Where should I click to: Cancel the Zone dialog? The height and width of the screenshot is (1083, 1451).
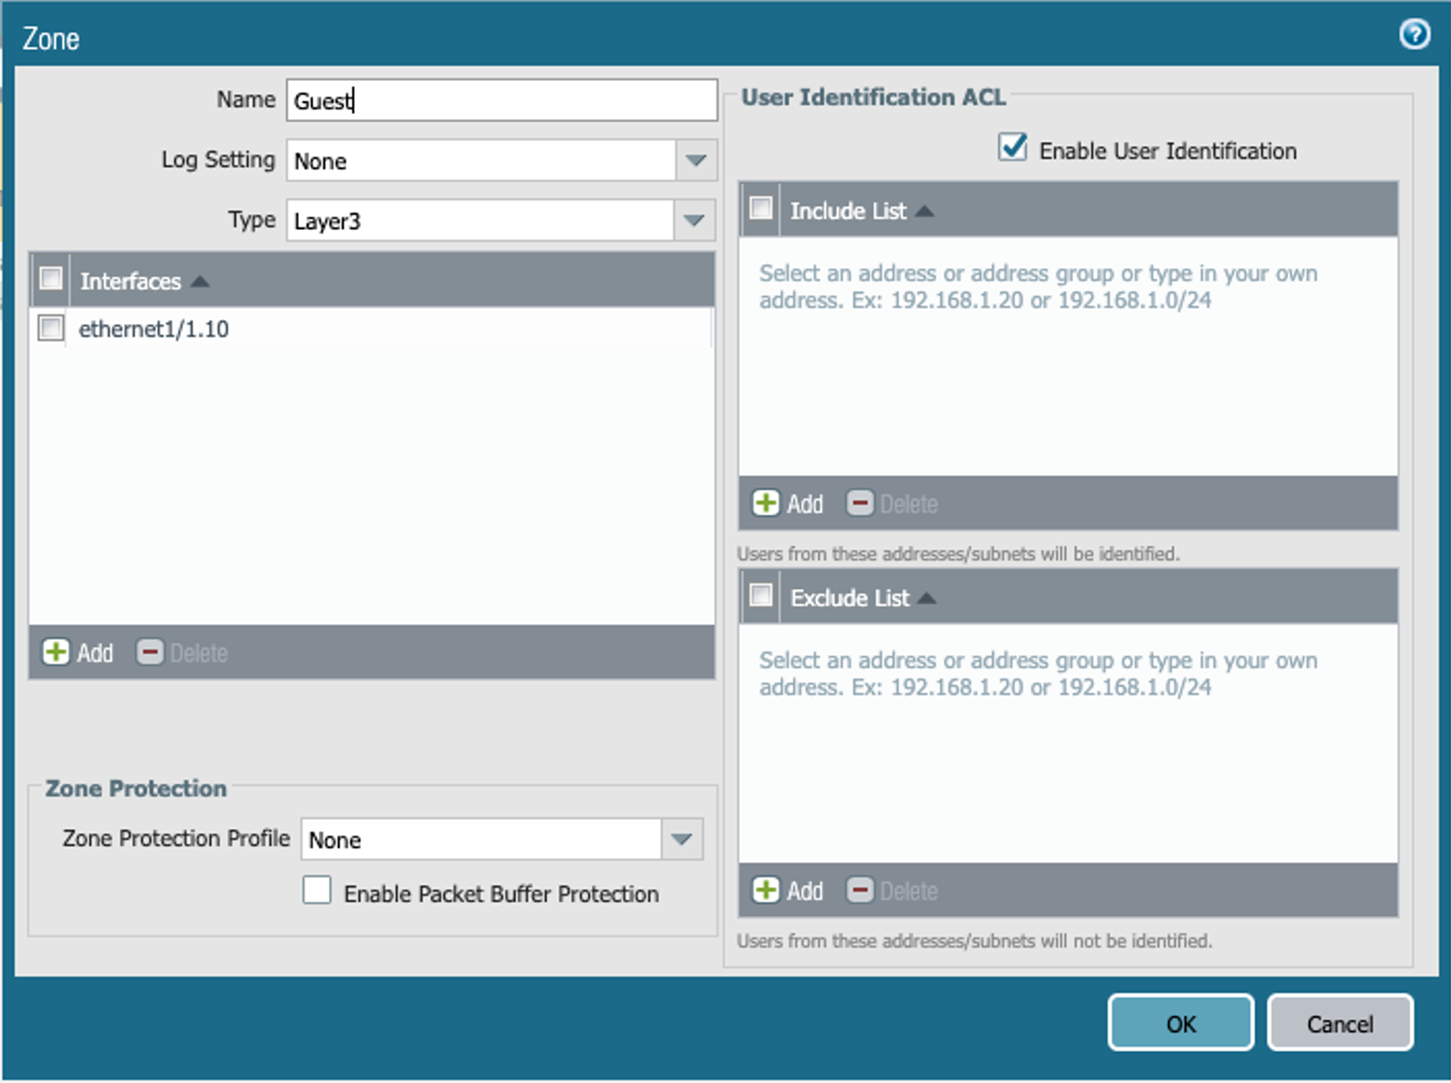pyautogui.click(x=1340, y=1023)
